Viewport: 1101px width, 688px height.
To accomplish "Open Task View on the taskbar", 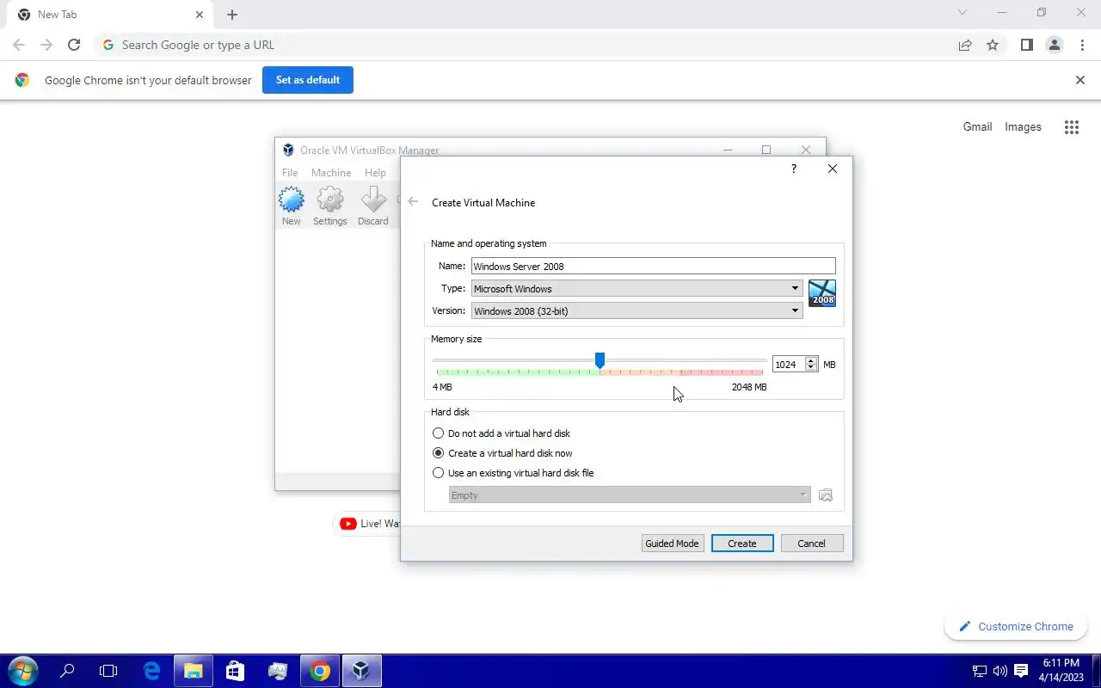I will [108, 671].
